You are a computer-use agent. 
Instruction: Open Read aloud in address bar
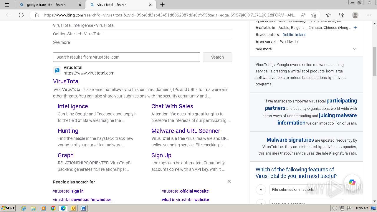tap(303, 15)
